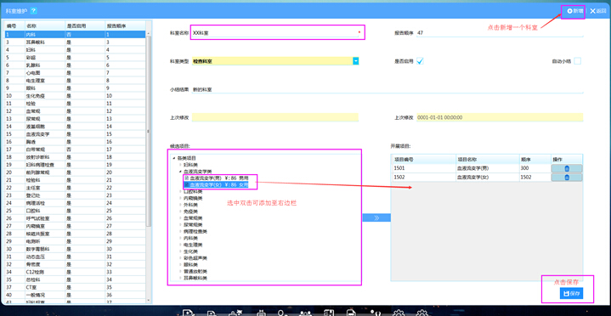This screenshot has width=611, height=316.
Task: Expand the 免疫类 tree node
Action: [x=180, y=212]
